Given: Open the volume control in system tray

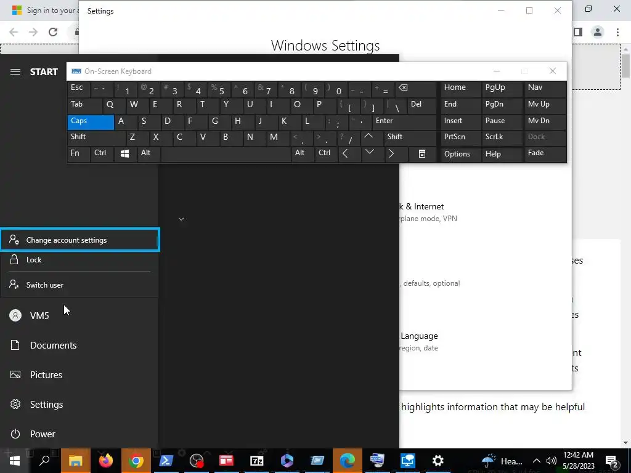Looking at the screenshot, I should coord(552,461).
